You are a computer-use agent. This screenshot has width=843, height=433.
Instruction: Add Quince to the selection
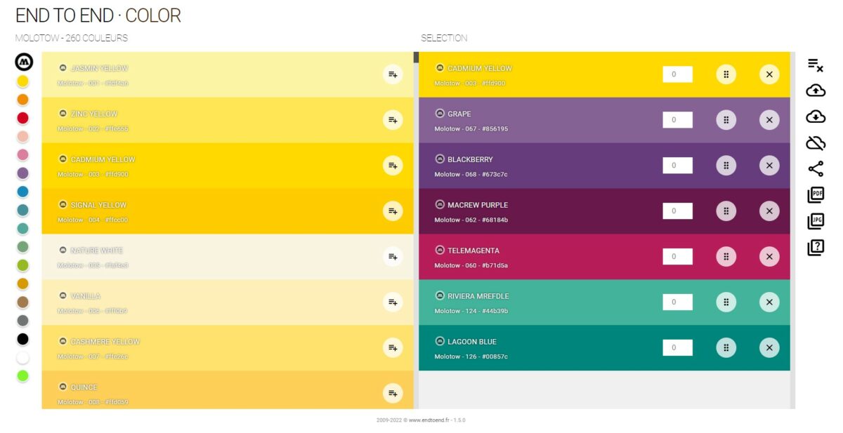pyautogui.click(x=393, y=394)
